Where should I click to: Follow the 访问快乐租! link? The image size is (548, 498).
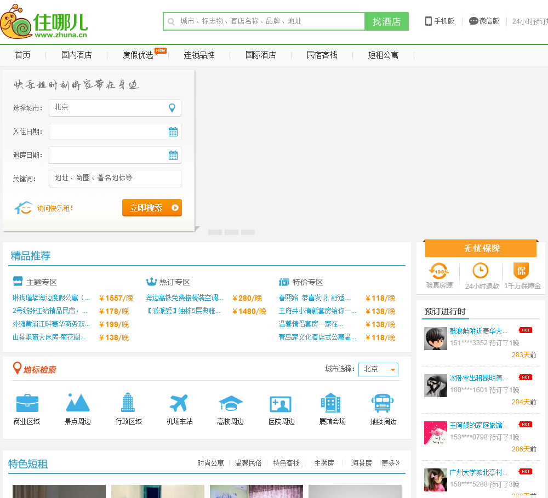coord(55,208)
